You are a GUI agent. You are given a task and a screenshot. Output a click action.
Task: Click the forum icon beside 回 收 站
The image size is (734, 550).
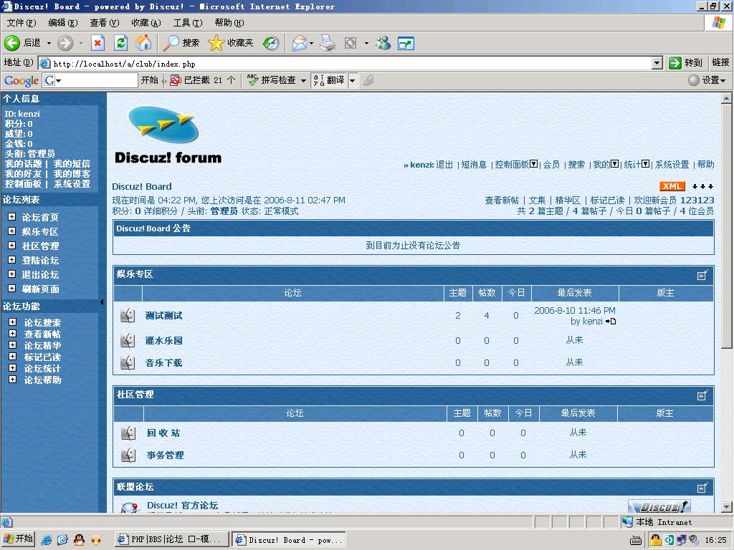pyautogui.click(x=128, y=433)
